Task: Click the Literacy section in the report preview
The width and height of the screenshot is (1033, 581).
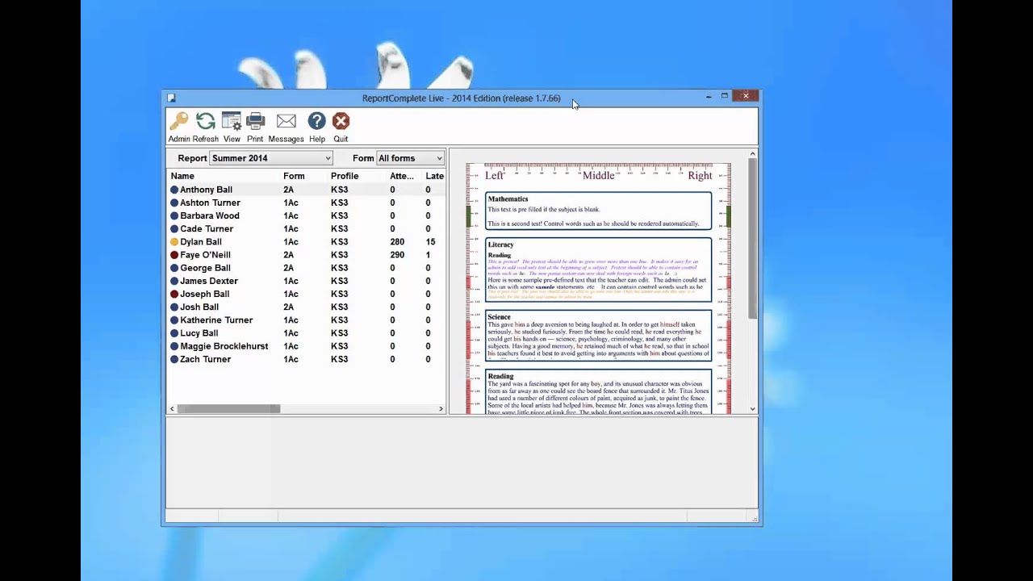Action: point(598,270)
